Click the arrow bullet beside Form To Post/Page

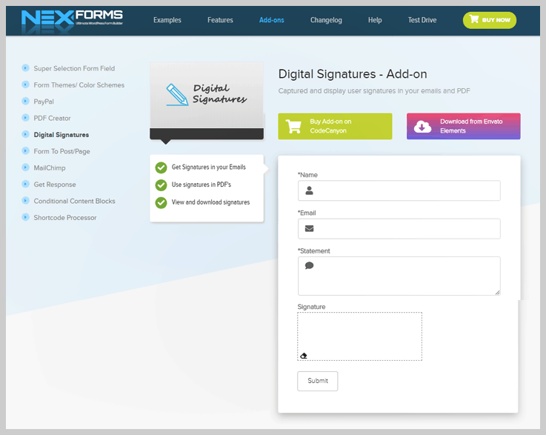[x=25, y=150]
